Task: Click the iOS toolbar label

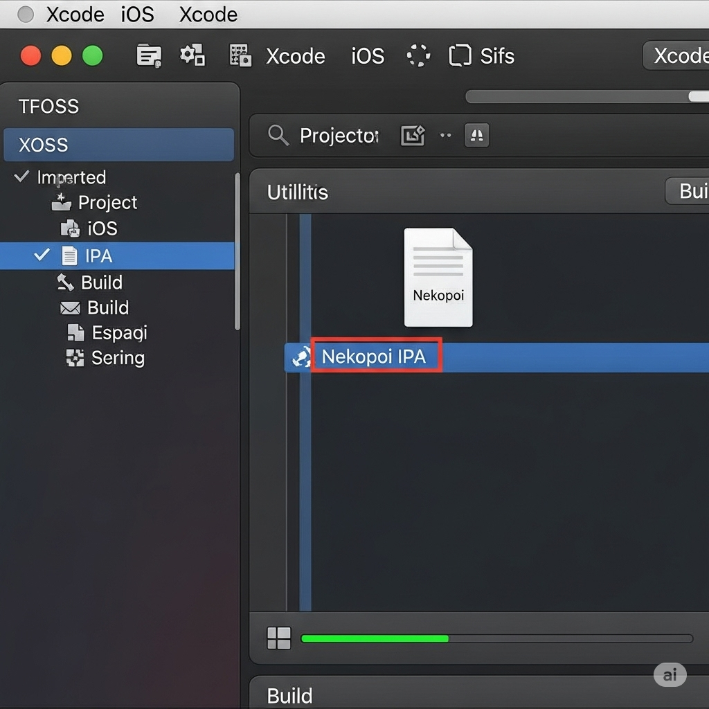Action: click(368, 57)
